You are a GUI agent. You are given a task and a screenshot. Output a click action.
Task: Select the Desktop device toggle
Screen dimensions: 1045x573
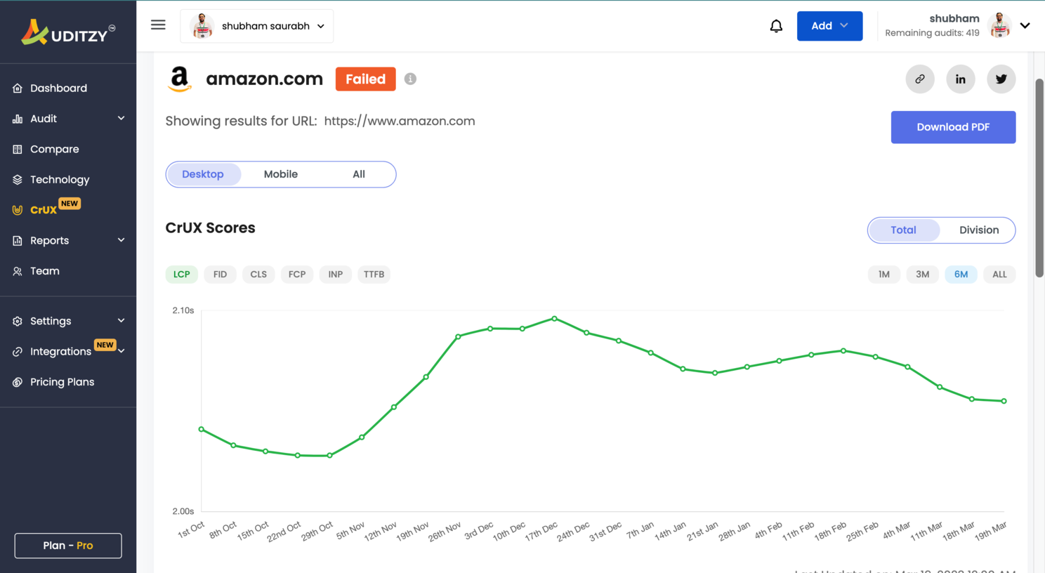coord(203,174)
